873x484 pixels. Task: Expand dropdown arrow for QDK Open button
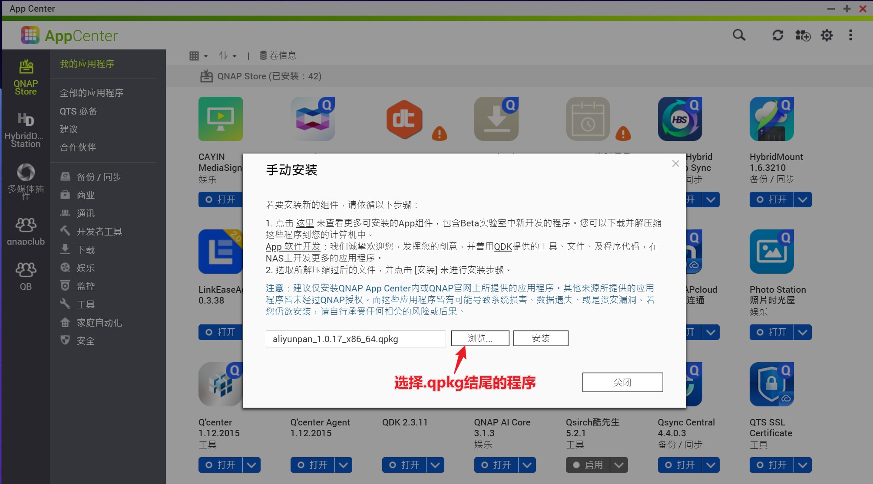(x=435, y=465)
